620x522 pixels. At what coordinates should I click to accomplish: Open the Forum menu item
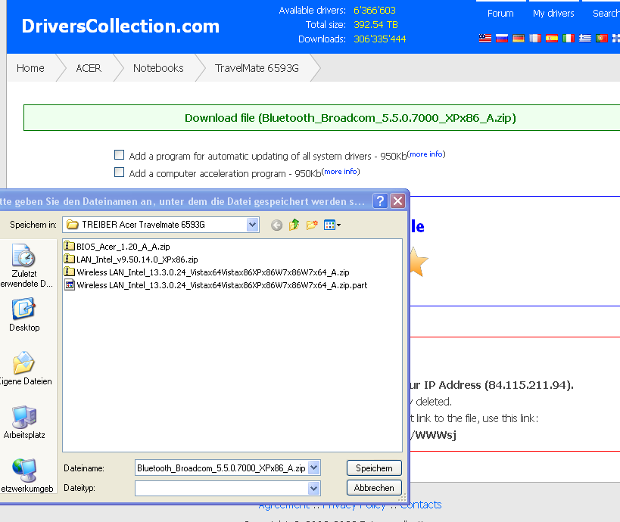click(x=500, y=14)
